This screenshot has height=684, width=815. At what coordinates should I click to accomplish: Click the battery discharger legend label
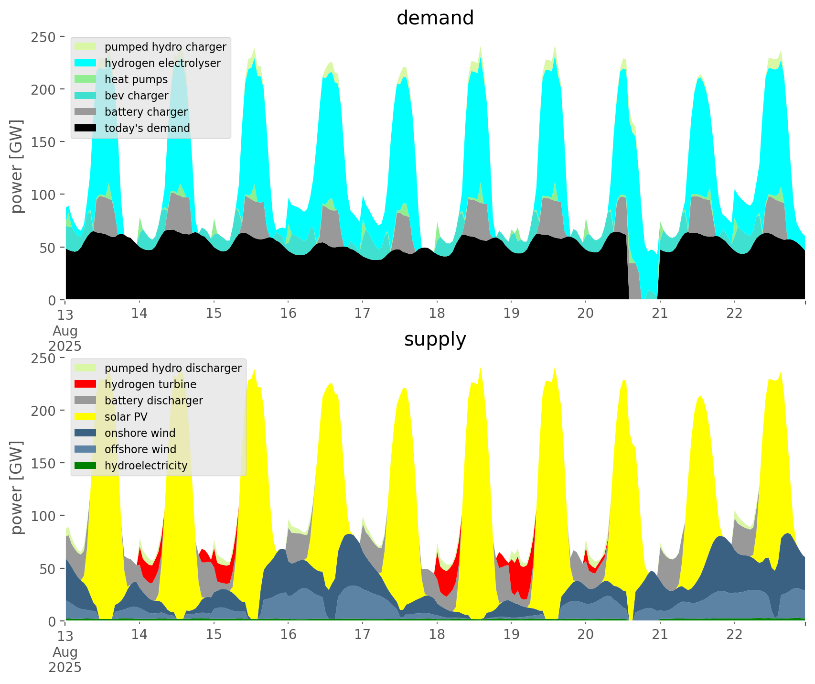point(153,401)
